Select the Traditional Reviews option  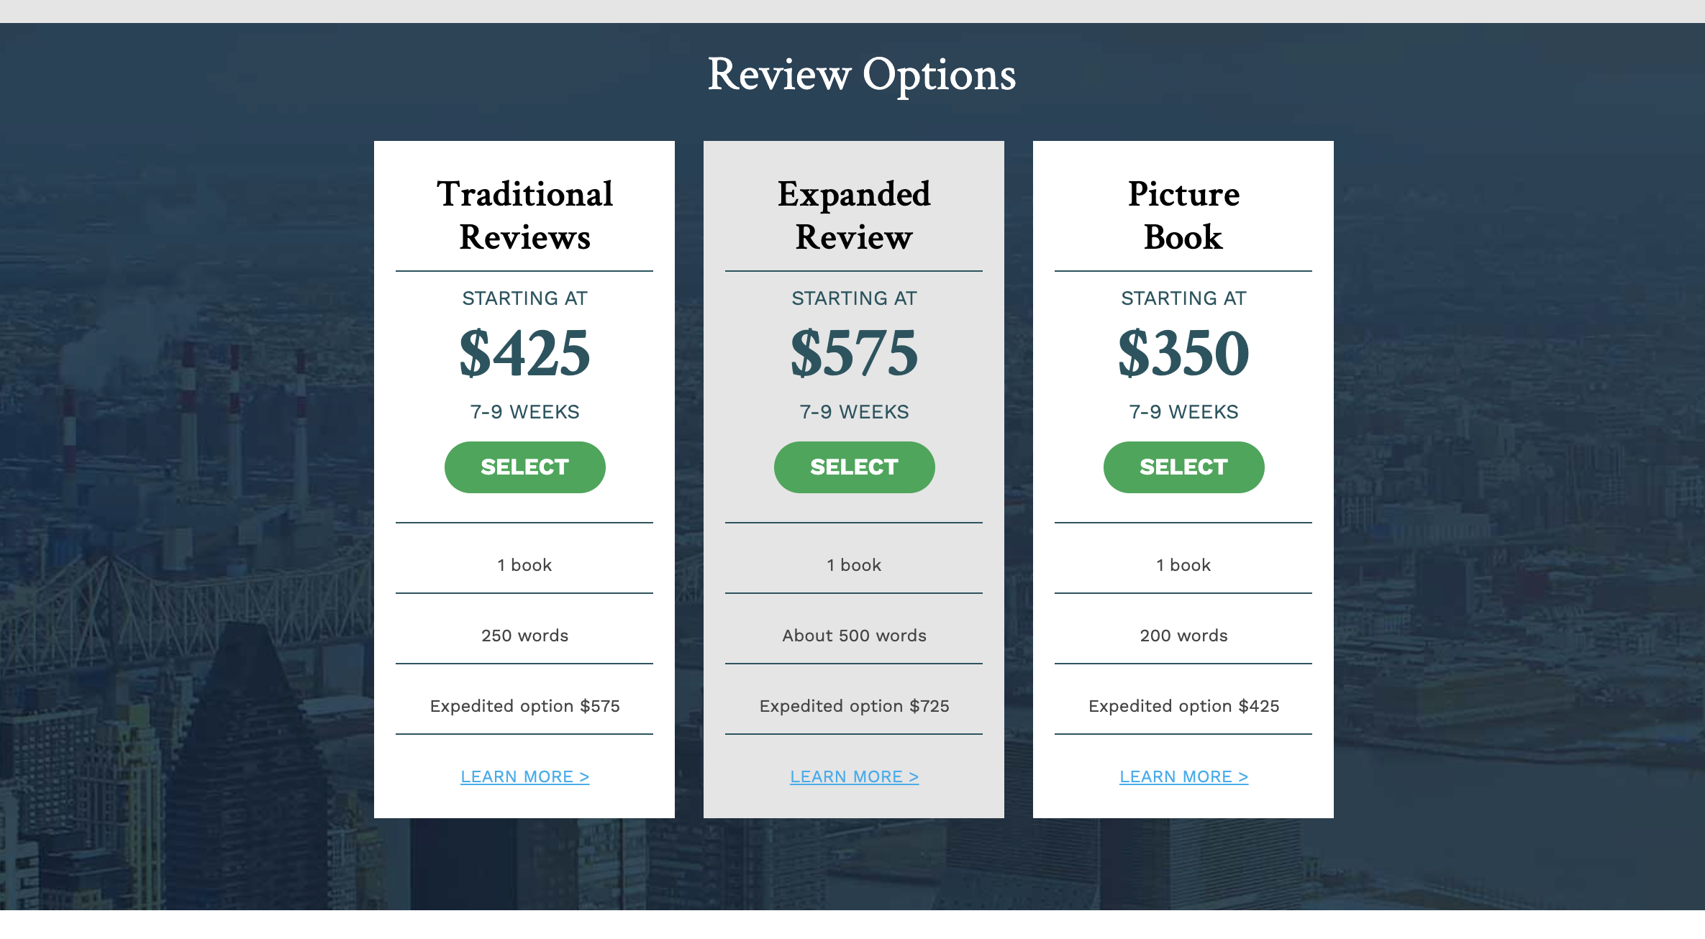[x=524, y=467]
